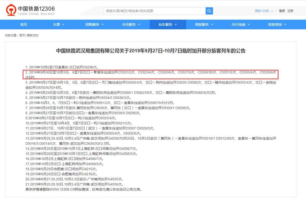
Task: Expand the 车票 menu
Action: (x=59, y=25)
